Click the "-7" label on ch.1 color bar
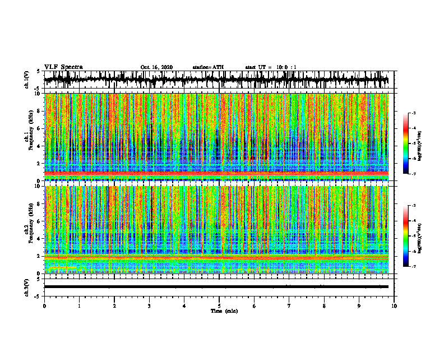This screenshot has height=343, width=444. [x=413, y=174]
